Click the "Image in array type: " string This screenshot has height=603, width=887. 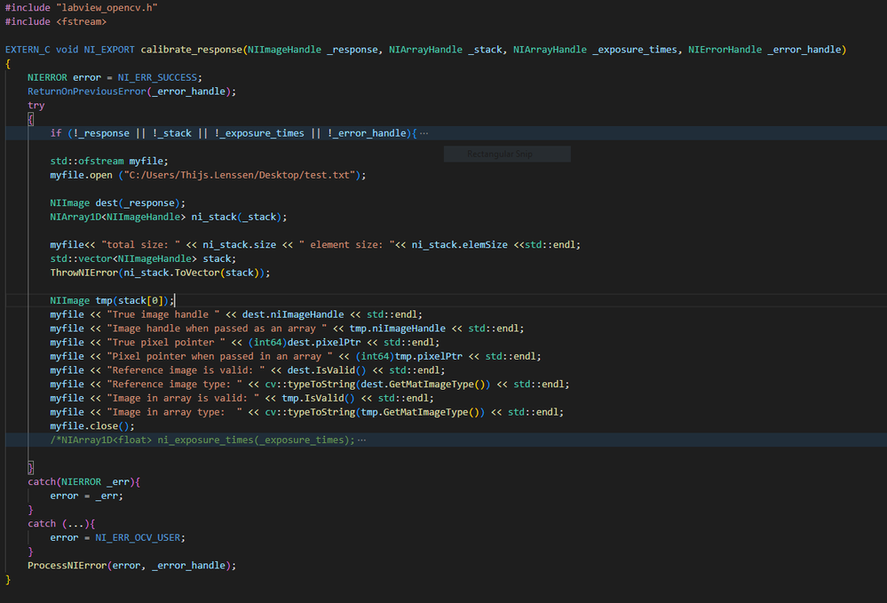[x=175, y=412]
